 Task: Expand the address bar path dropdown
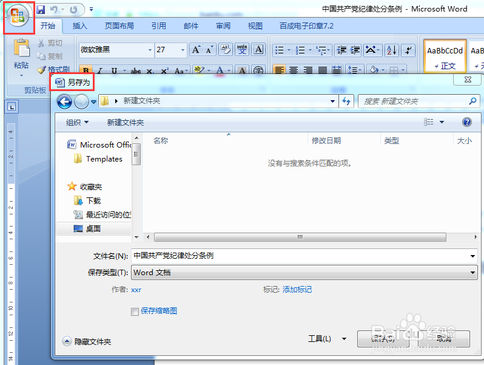coord(332,101)
